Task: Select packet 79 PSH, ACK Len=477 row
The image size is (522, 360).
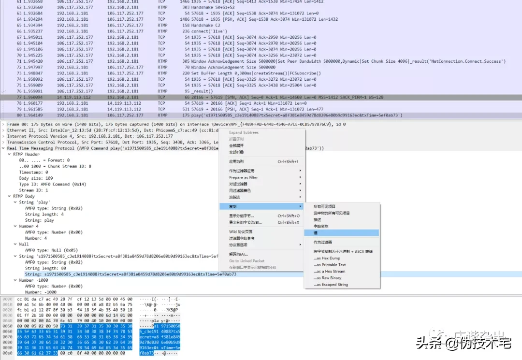Action: pos(261,109)
